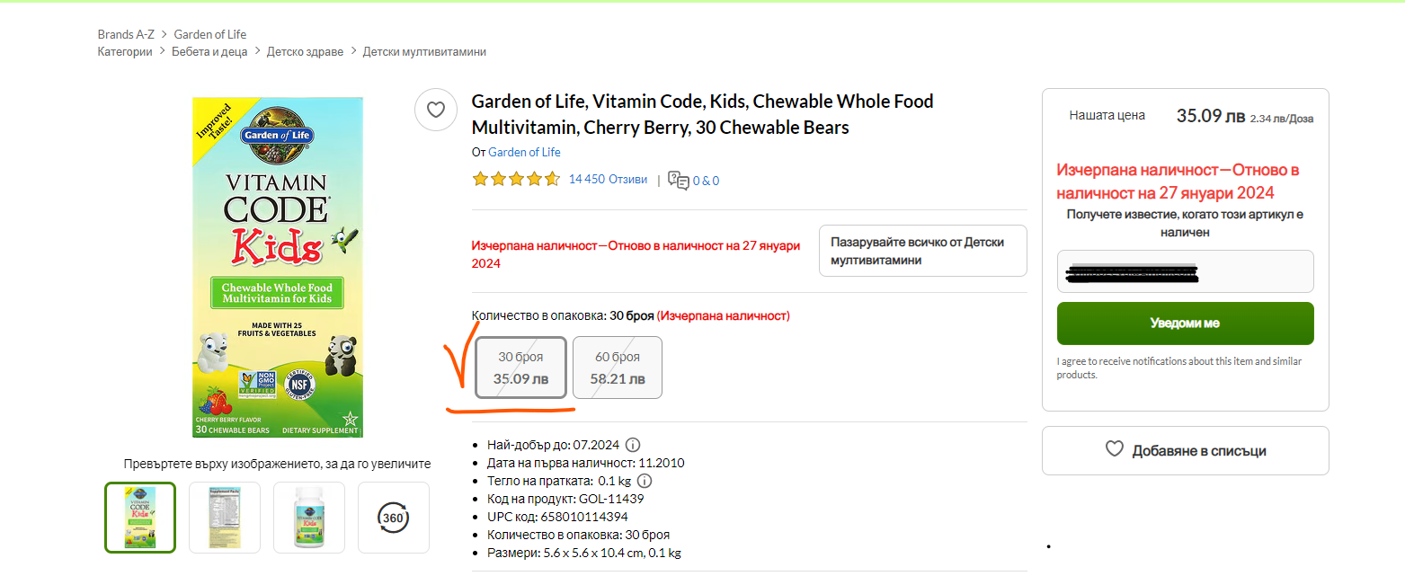Viewport: 1405px width, 576px height.
Task: Click the main product box image
Action: pyautogui.click(x=278, y=267)
